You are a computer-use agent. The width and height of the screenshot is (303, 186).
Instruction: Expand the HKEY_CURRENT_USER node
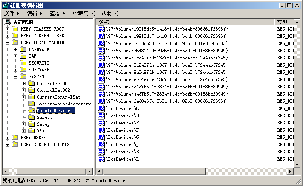(x=7, y=36)
